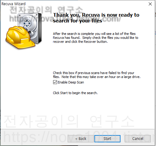Close the Recuva Wizard window

click(150, 4)
